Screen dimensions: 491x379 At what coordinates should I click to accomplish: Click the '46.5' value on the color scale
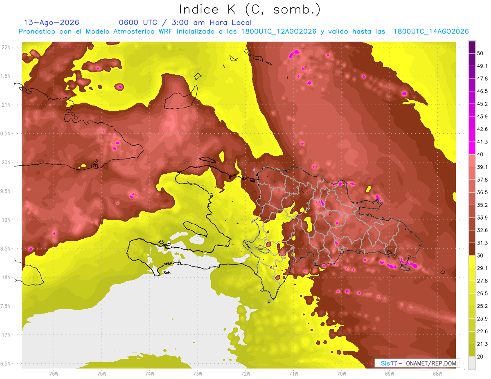(x=482, y=91)
